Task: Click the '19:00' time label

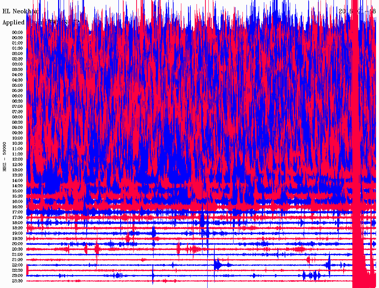Action: pyautogui.click(x=17, y=233)
